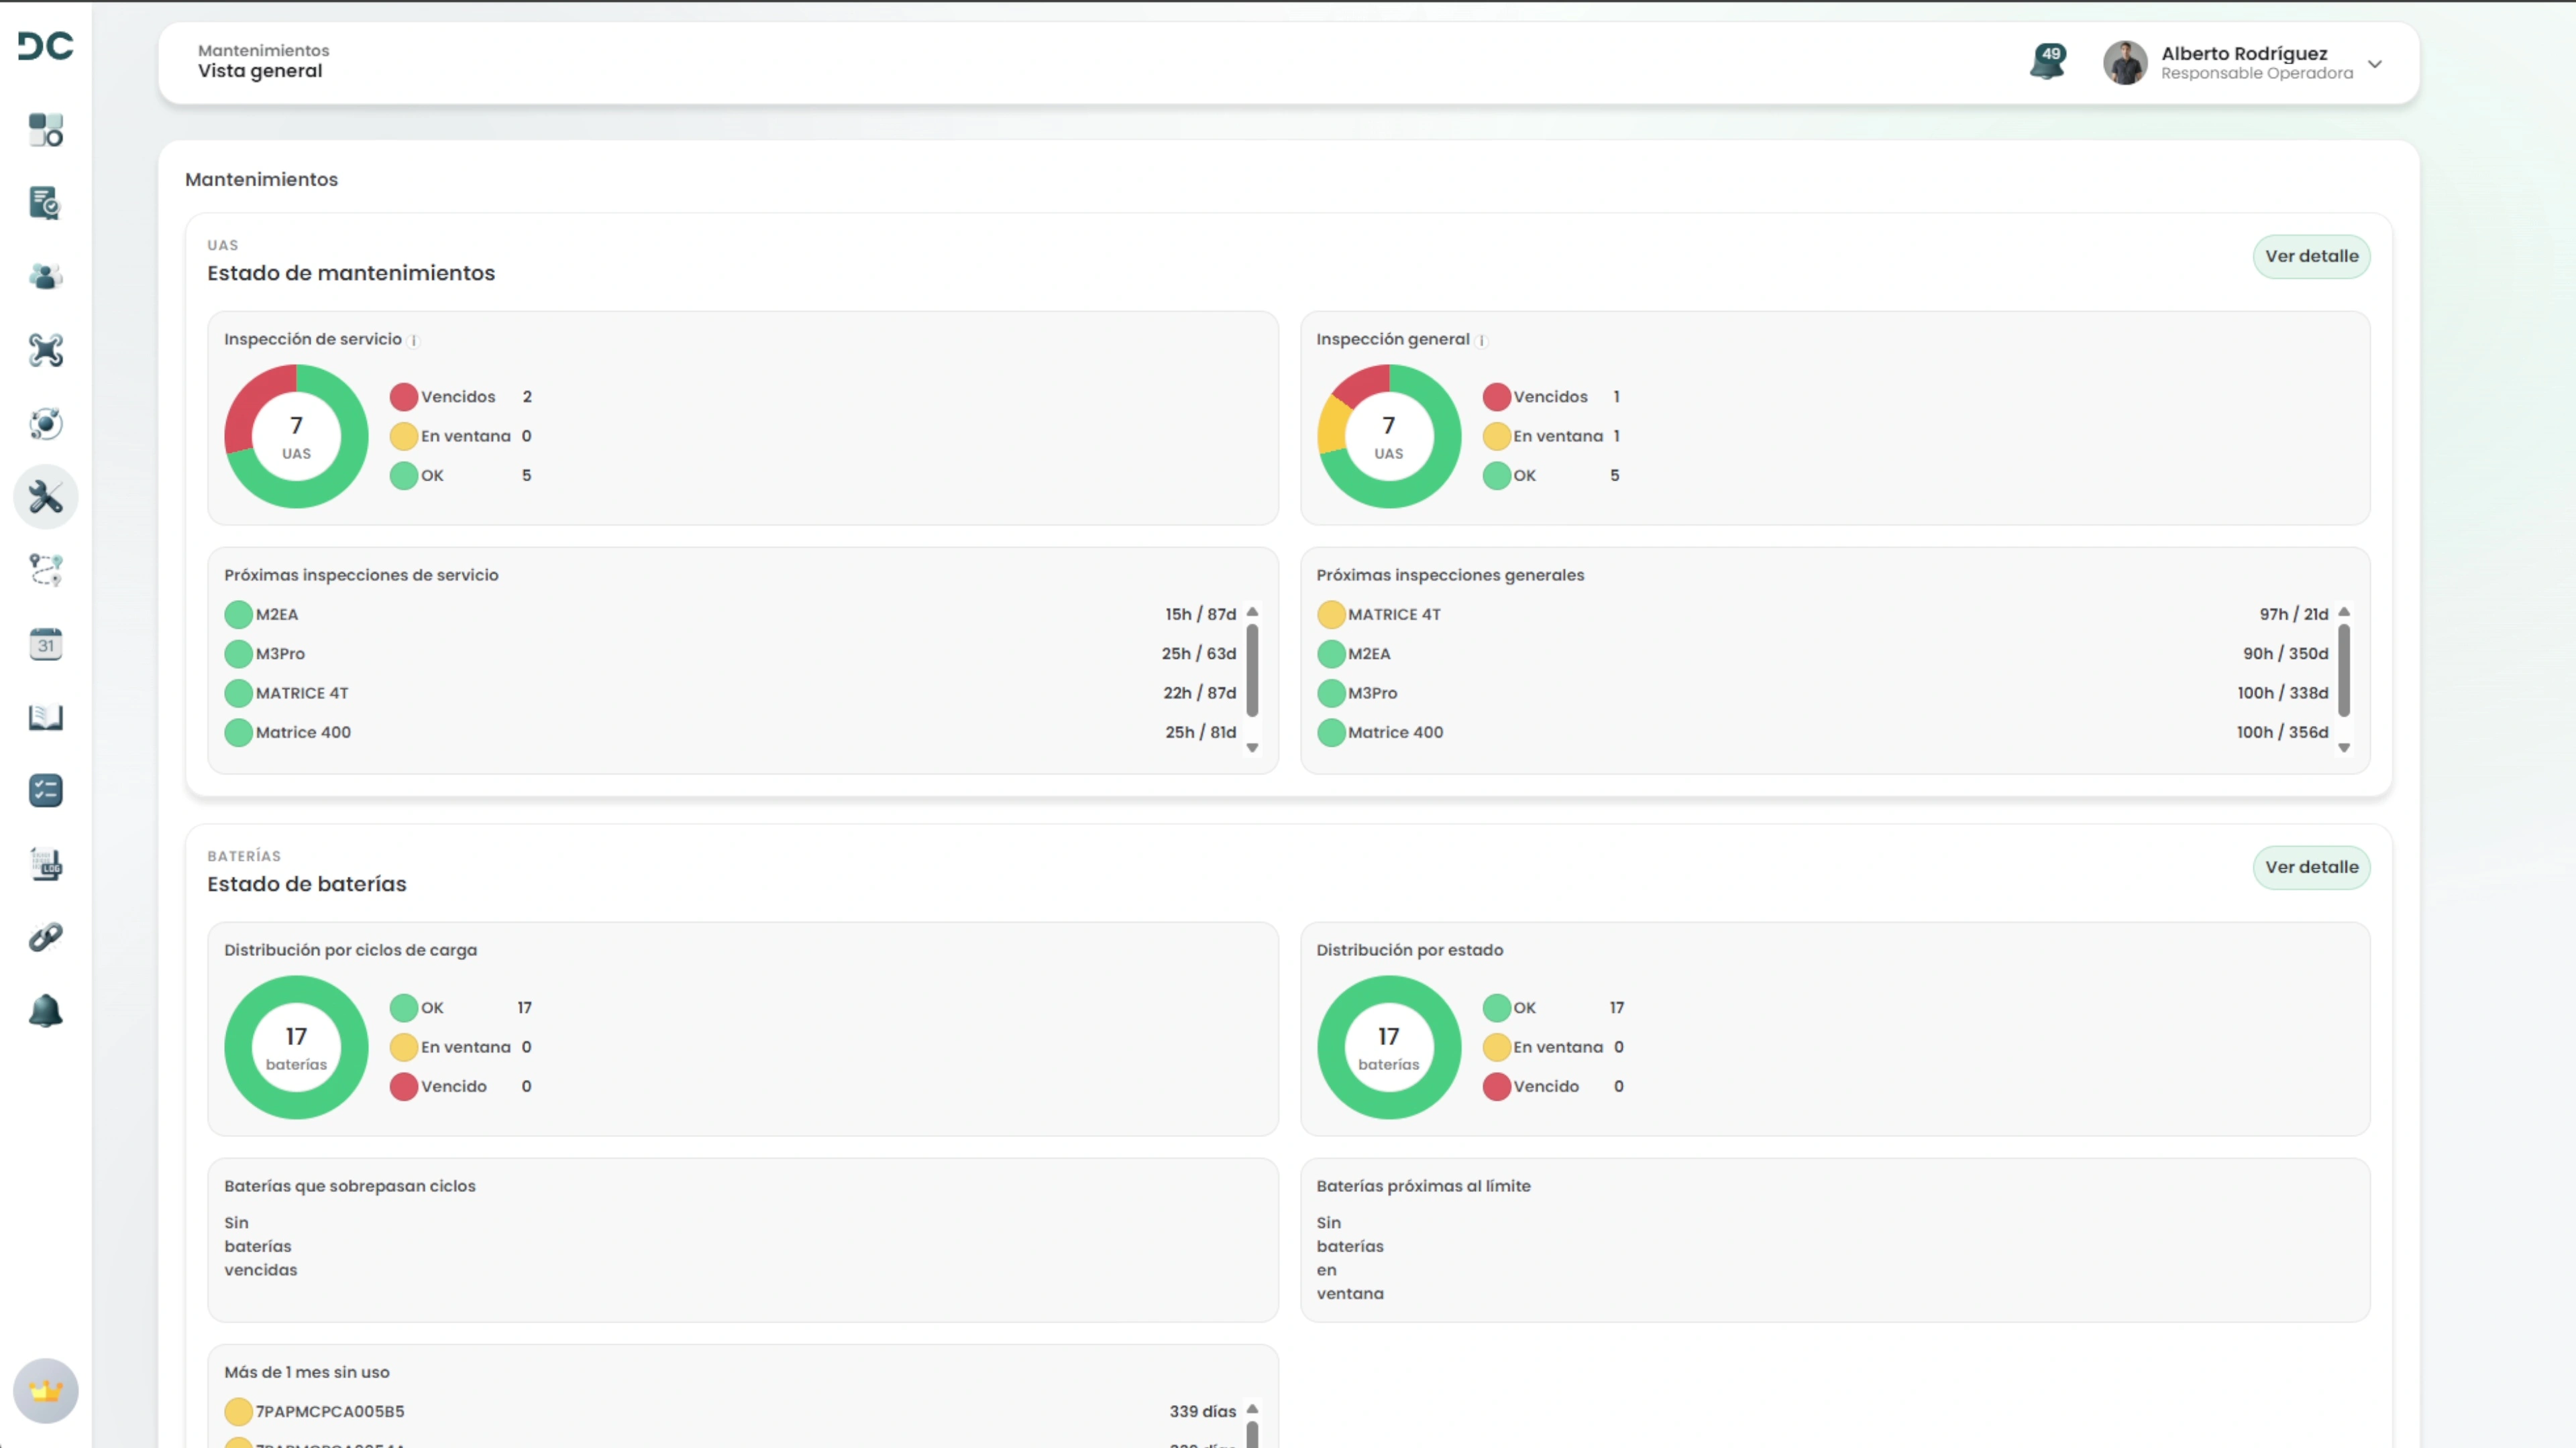
Task: Click scroll-up arrow in Próximas inspecciones de servicio
Action: point(1252,611)
